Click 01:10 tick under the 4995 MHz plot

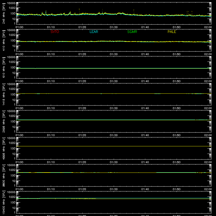pos(51,162)
